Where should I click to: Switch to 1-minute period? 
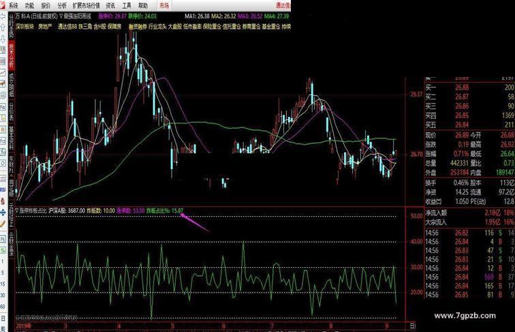click(x=3, y=262)
